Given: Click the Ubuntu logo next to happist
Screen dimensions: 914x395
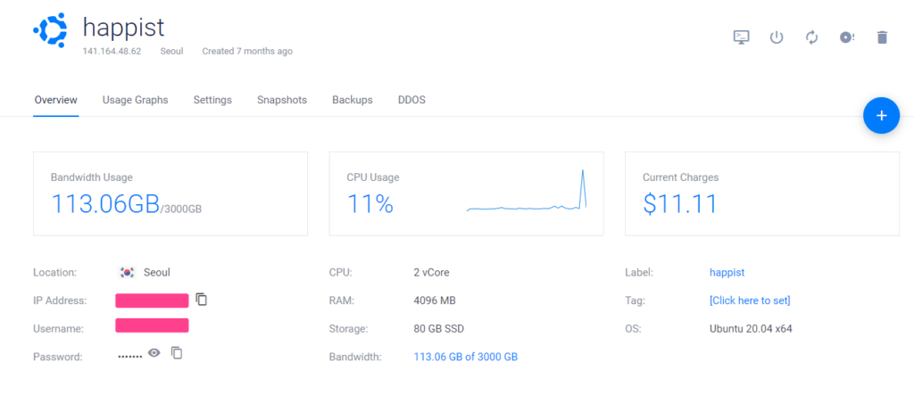Looking at the screenshot, I should point(50,31).
